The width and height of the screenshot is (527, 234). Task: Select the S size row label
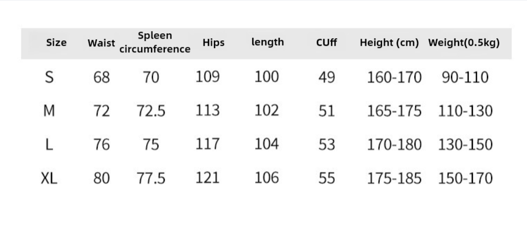49,77
